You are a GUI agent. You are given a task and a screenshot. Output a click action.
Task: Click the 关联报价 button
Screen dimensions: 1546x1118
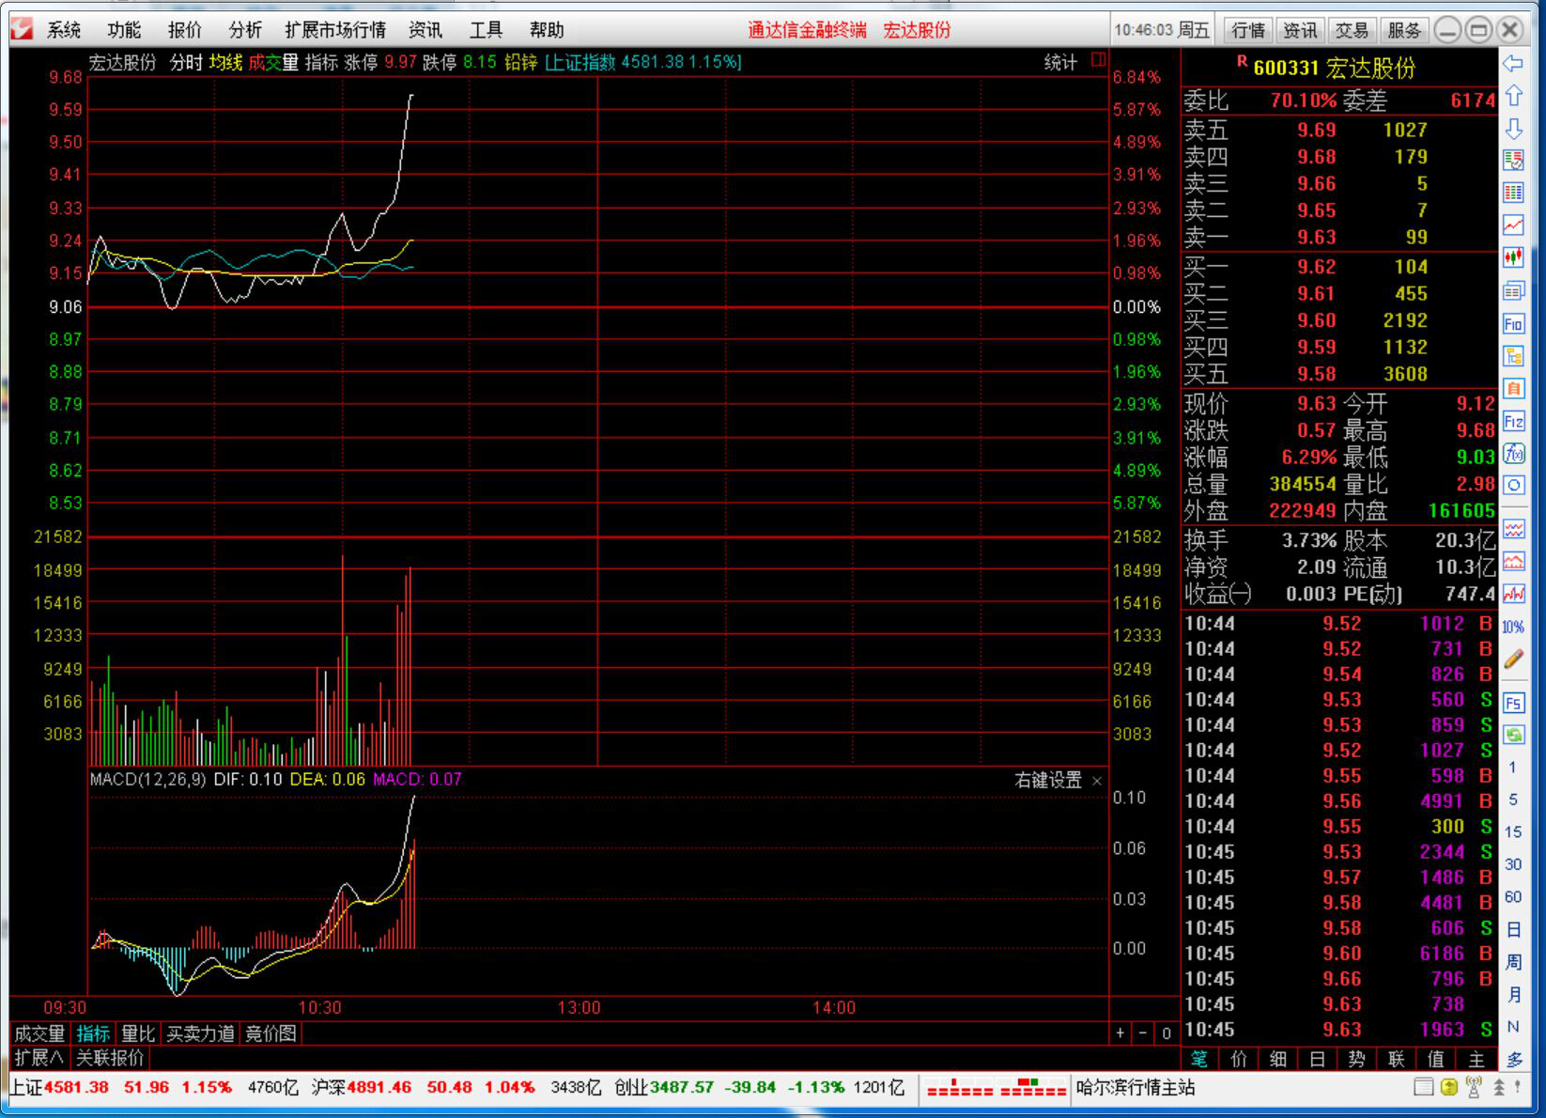tap(110, 1058)
